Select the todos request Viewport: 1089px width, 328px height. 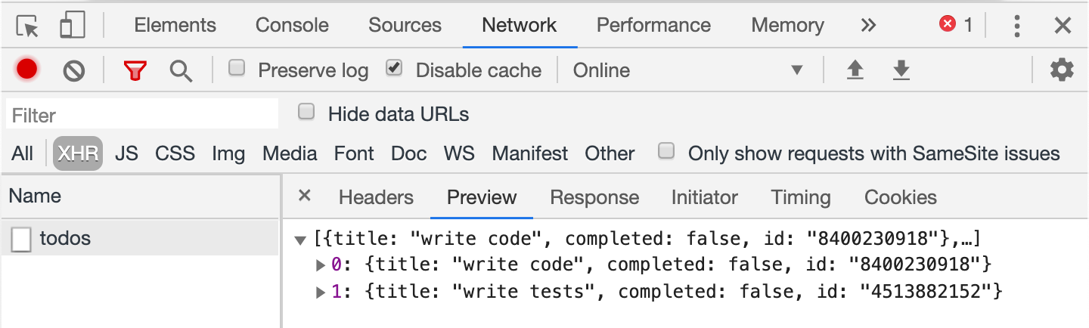point(65,239)
